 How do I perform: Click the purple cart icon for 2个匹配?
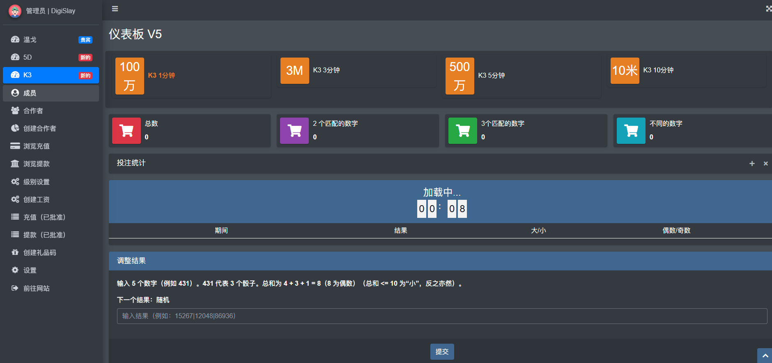294,131
